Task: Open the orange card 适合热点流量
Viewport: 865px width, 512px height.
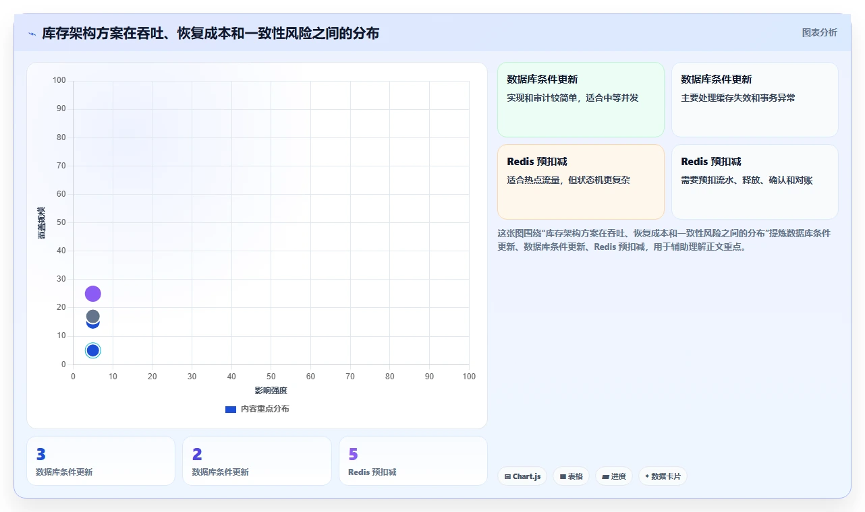Action: click(581, 182)
